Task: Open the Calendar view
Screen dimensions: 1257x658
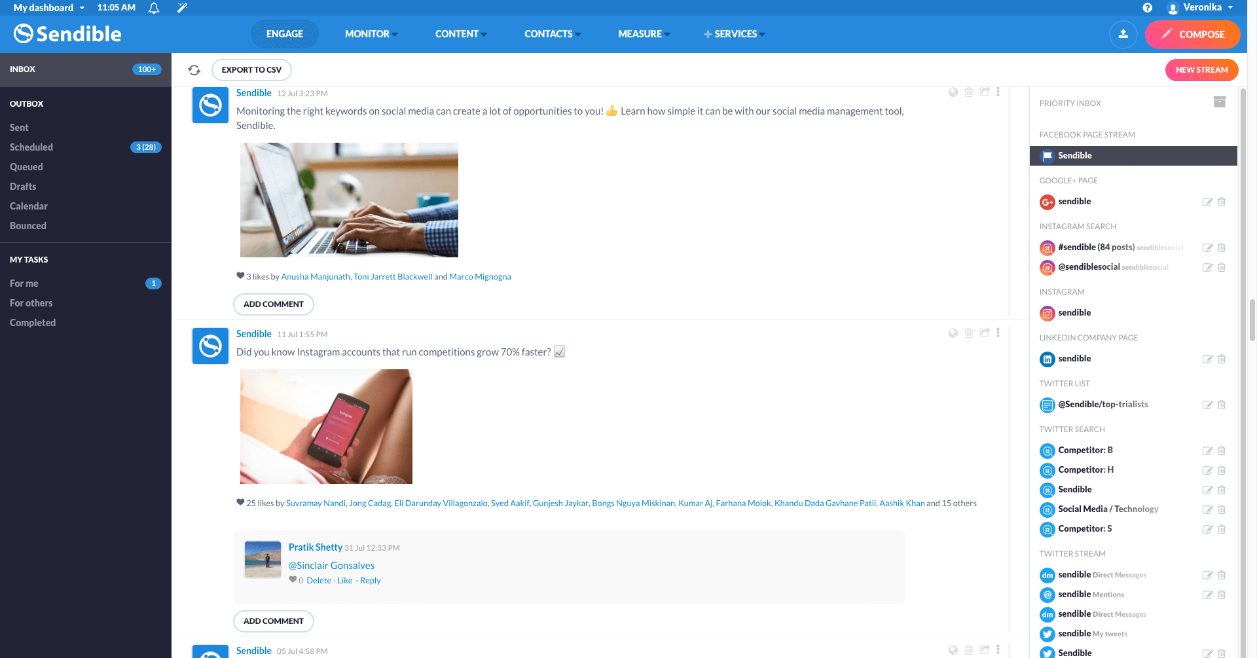Action: pos(29,206)
